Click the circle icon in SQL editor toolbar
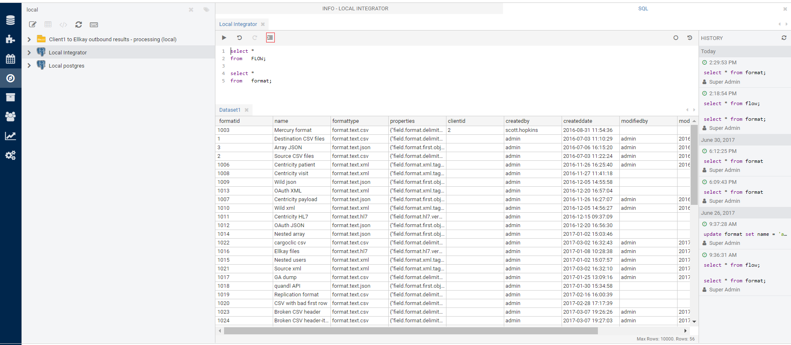The image size is (791, 345). click(x=676, y=38)
